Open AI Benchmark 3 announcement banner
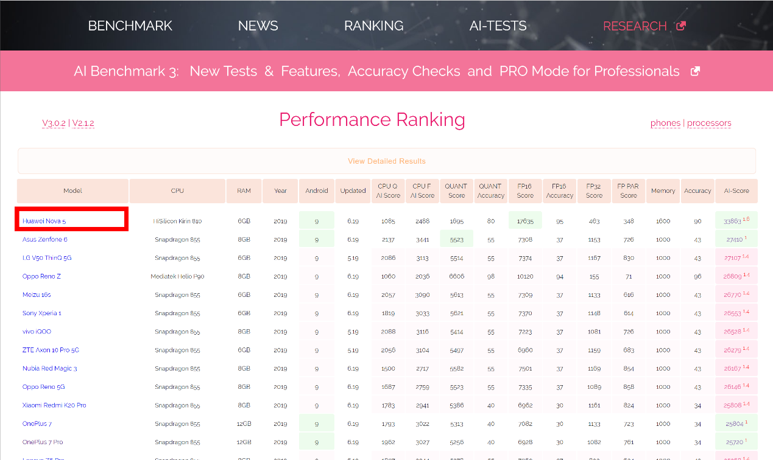 click(x=376, y=71)
